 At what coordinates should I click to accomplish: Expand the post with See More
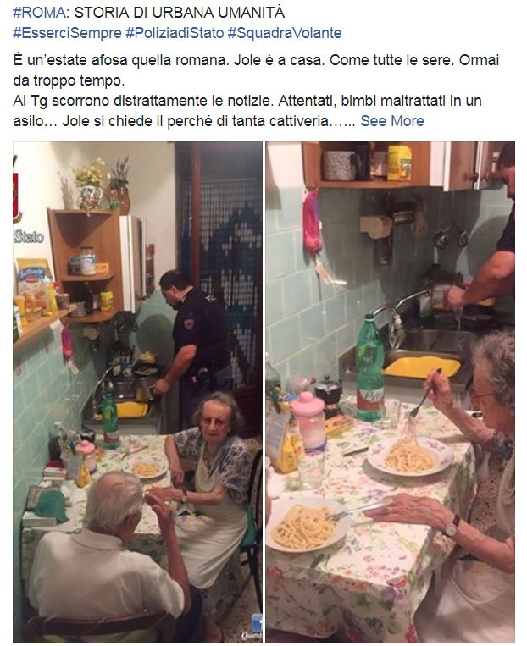click(392, 121)
